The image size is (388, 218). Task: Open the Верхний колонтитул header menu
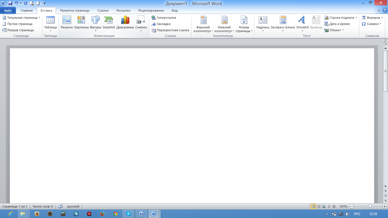tap(203, 24)
